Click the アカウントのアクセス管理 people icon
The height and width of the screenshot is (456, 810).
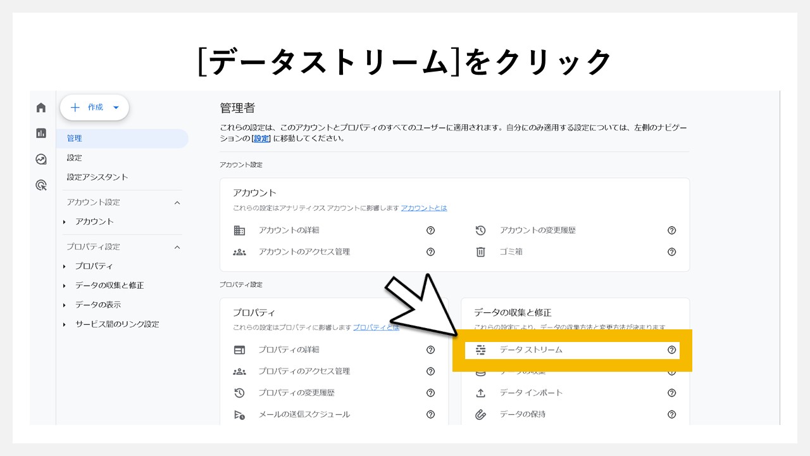(x=239, y=251)
